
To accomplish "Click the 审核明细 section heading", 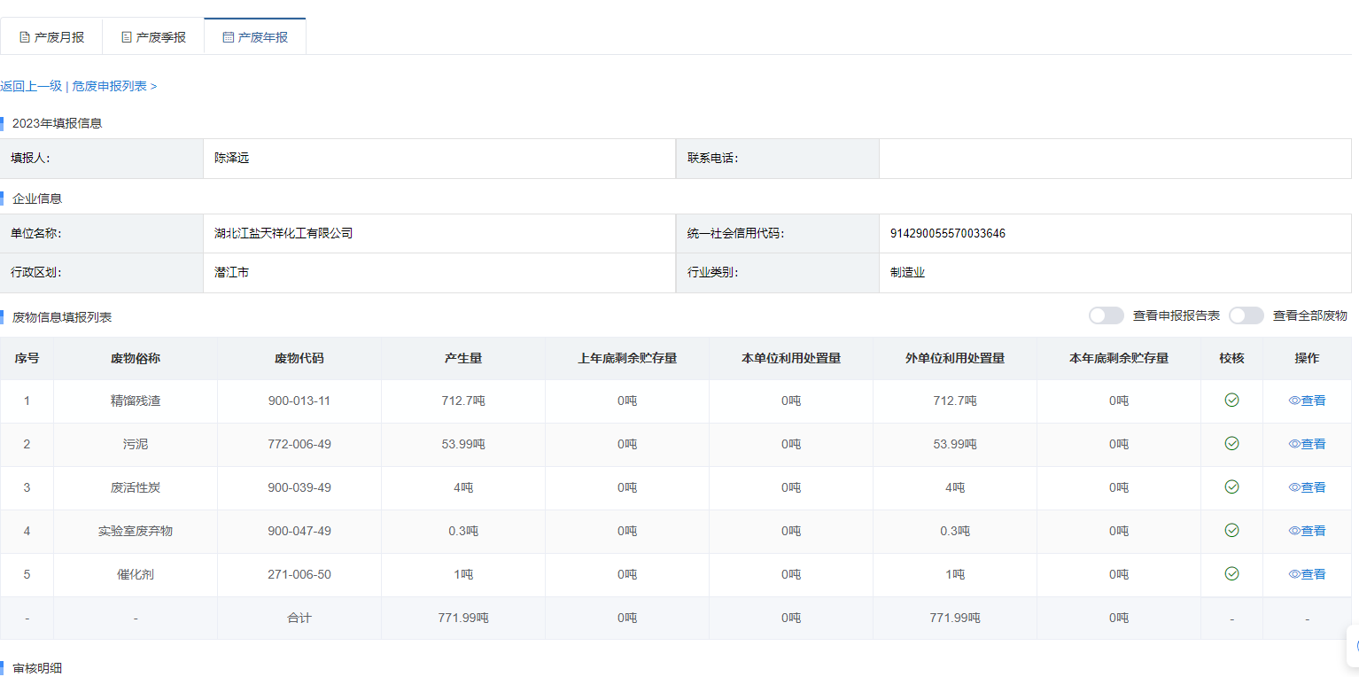I will pos(37,668).
